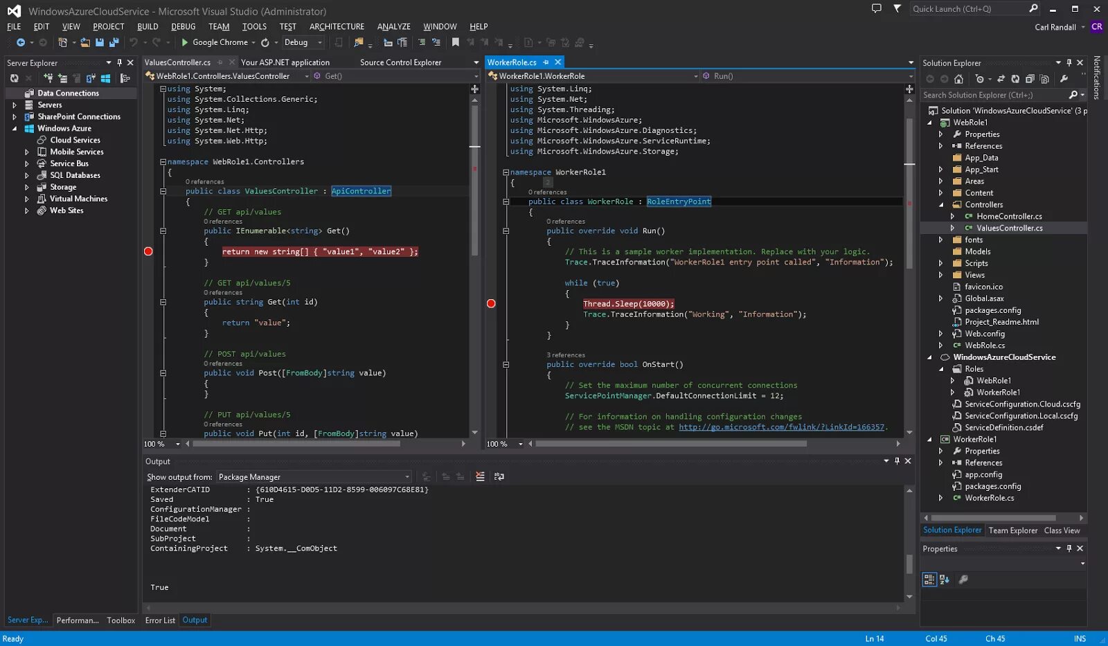Collapse the Controllers folder in Solution Explorer
Image resolution: width=1108 pixels, height=646 pixels.
pos(941,205)
